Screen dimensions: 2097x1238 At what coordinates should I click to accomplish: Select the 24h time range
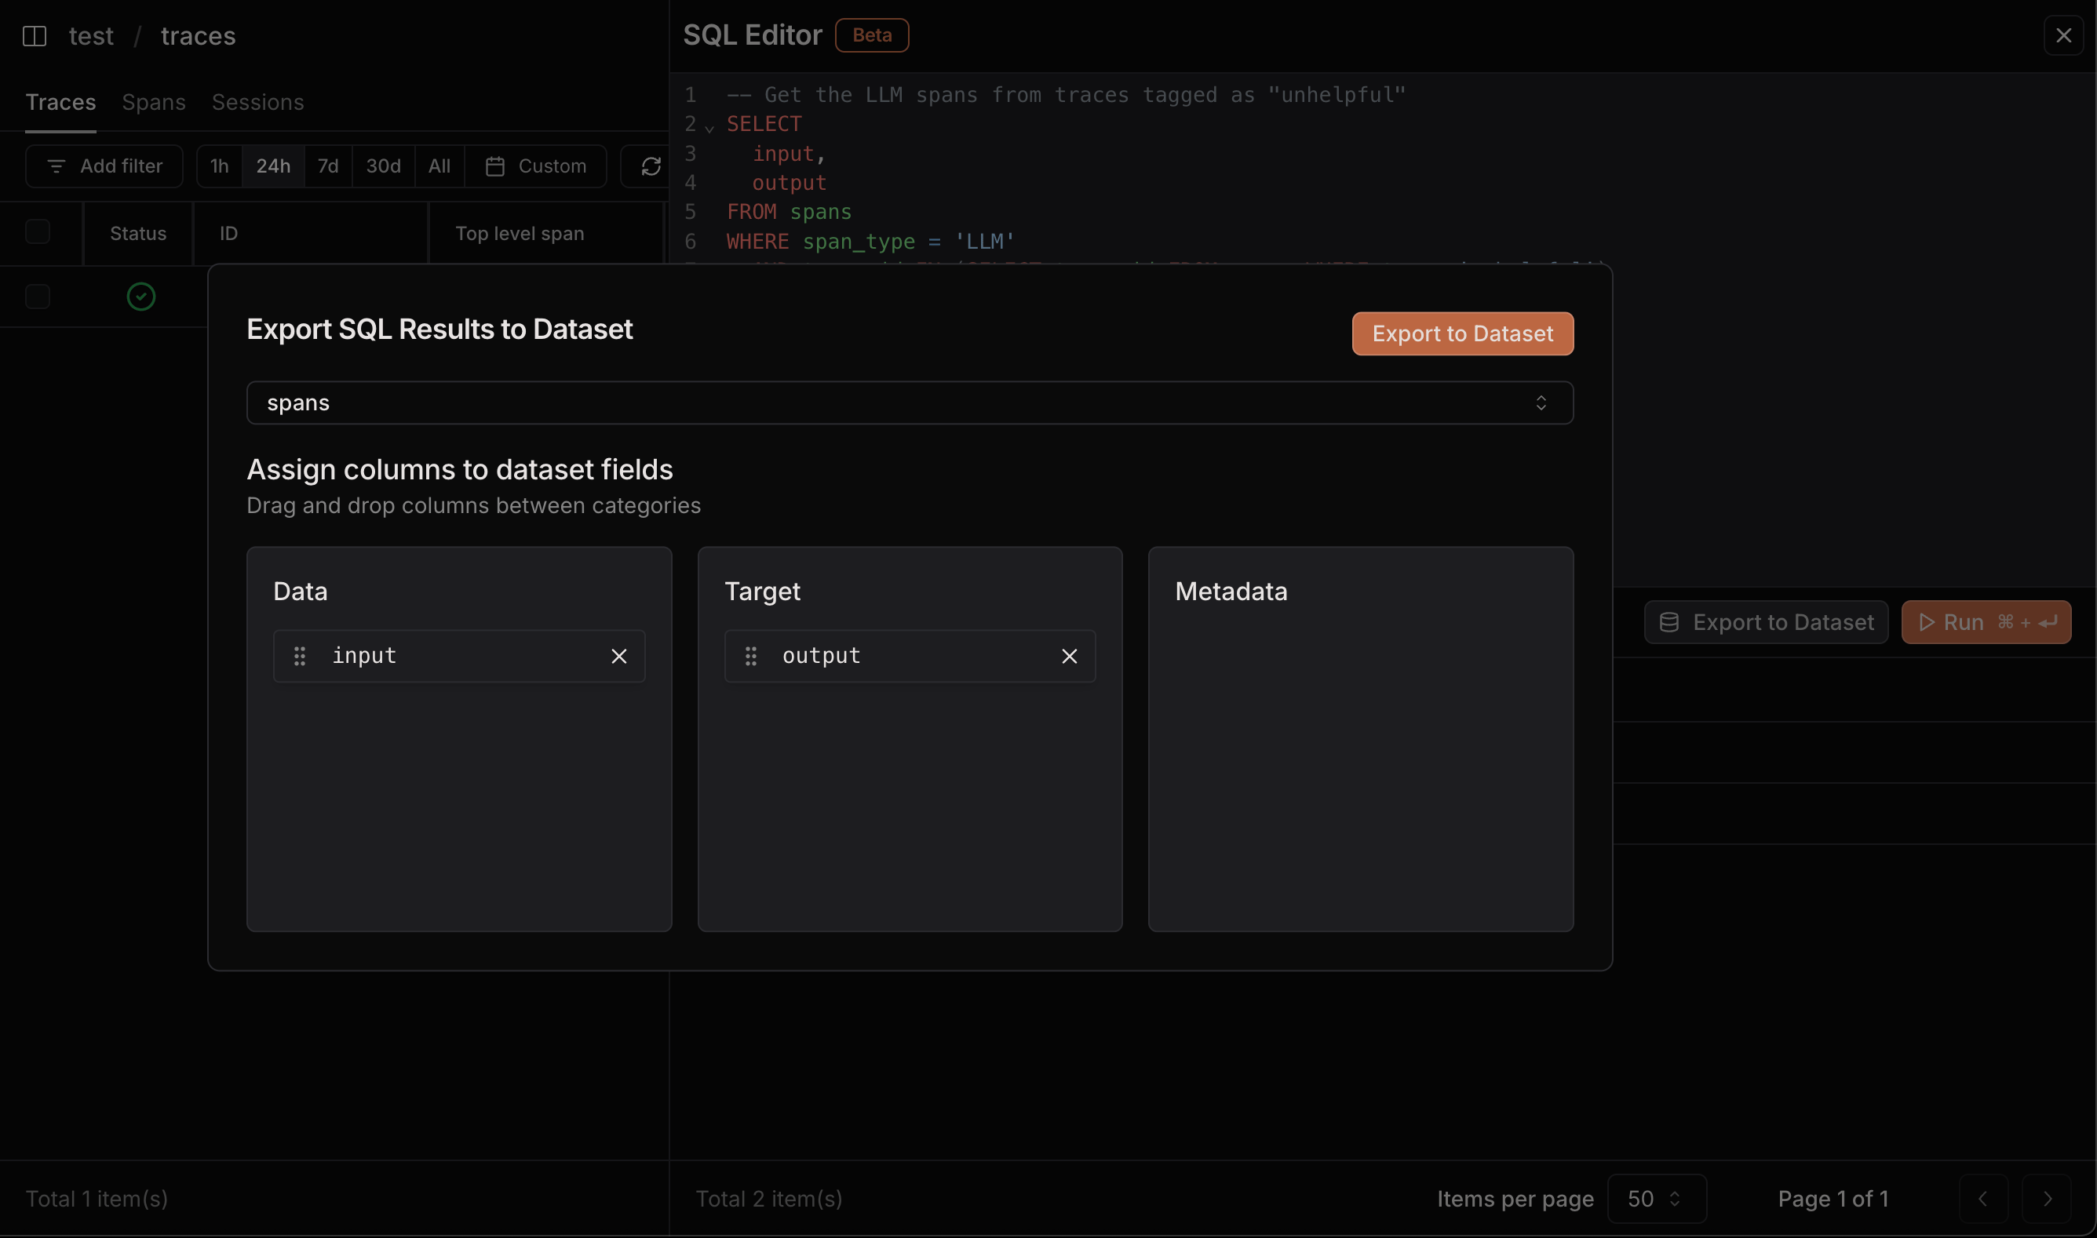tap(274, 166)
